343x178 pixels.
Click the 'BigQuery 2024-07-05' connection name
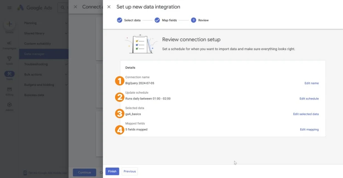(x=140, y=83)
